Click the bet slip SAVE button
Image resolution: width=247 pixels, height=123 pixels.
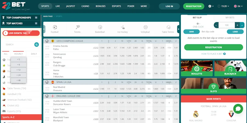192,32
